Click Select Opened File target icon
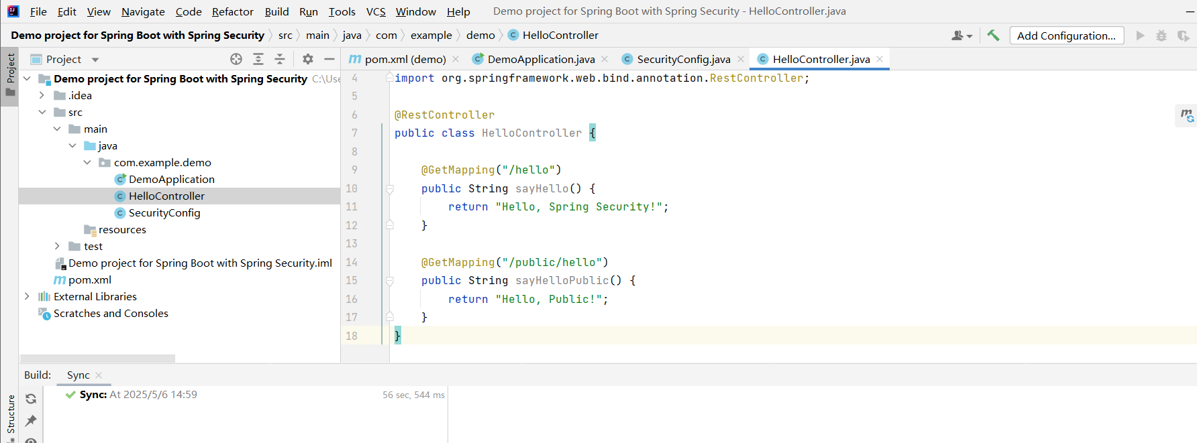Image resolution: width=1197 pixels, height=443 pixels. pos(236,59)
